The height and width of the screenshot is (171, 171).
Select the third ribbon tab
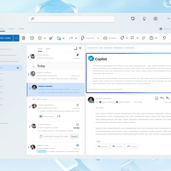pos(22,29)
